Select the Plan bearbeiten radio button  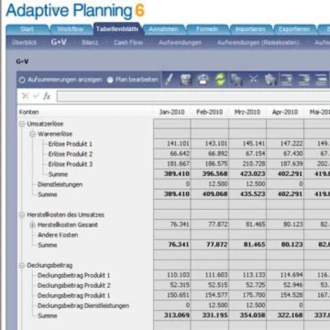pos(110,80)
